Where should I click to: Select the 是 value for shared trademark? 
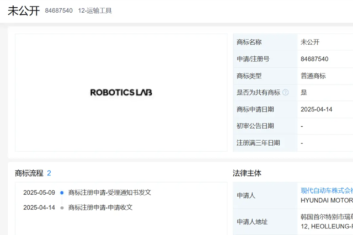pyautogui.click(x=304, y=92)
